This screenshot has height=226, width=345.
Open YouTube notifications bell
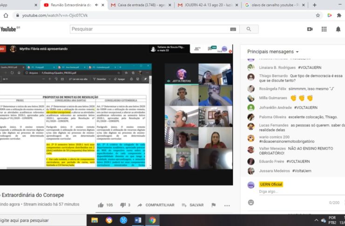click(x=338, y=29)
